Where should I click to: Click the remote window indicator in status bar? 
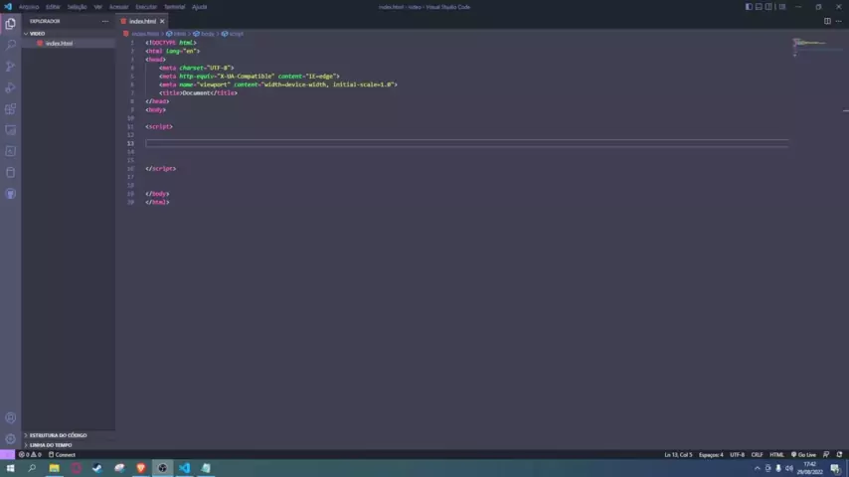coord(7,455)
